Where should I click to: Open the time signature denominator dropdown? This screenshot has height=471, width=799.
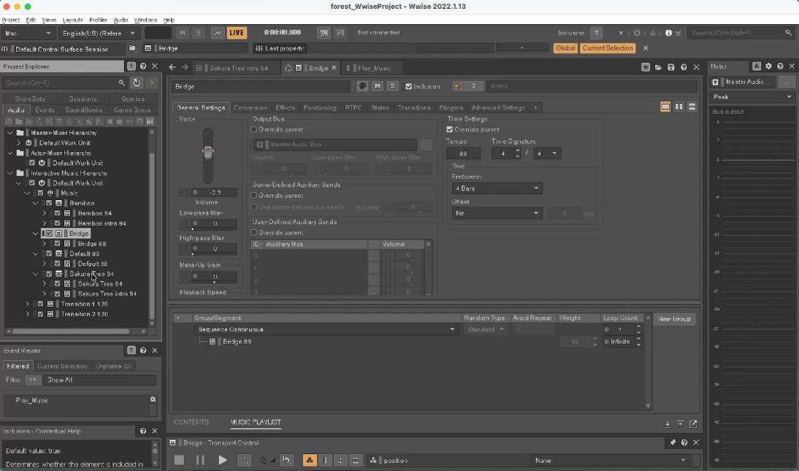(547, 153)
